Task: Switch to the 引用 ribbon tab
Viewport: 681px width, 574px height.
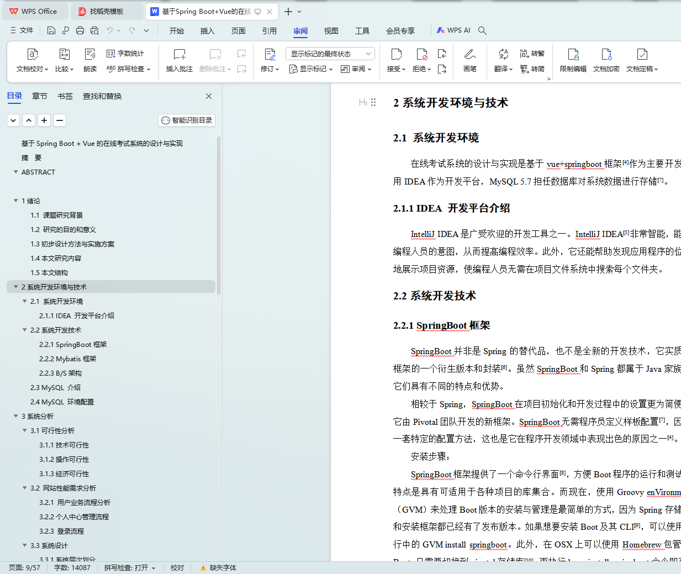Action: point(270,31)
